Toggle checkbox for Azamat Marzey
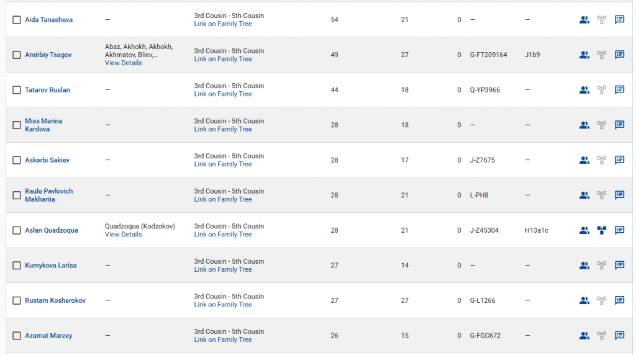636x355 pixels. [x=17, y=336]
